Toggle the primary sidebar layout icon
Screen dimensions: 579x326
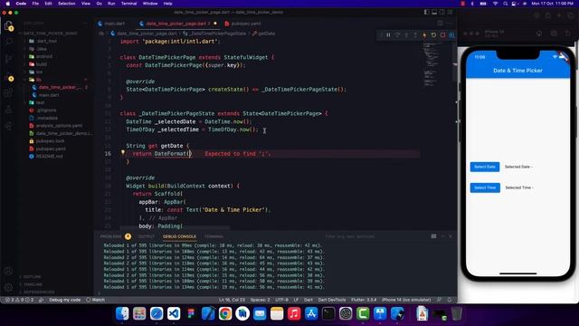point(427,12)
